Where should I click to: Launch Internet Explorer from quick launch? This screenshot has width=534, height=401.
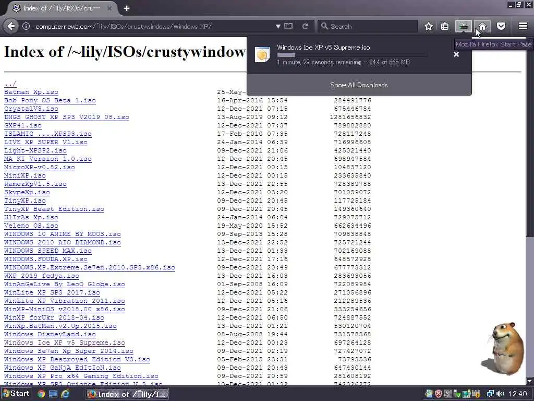[x=65, y=394]
